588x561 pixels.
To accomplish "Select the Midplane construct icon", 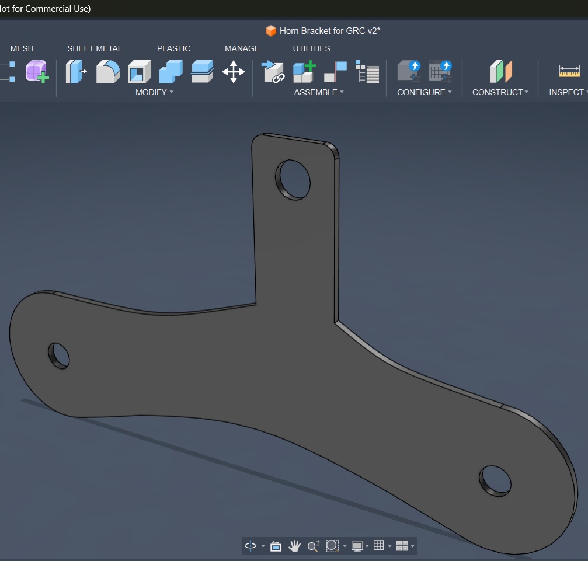I will click(500, 72).
